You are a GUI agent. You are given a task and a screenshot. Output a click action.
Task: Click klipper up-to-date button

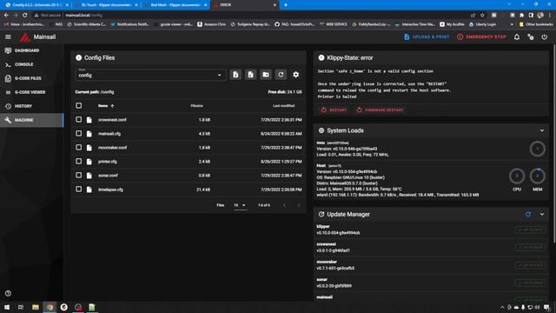(531, 230)
